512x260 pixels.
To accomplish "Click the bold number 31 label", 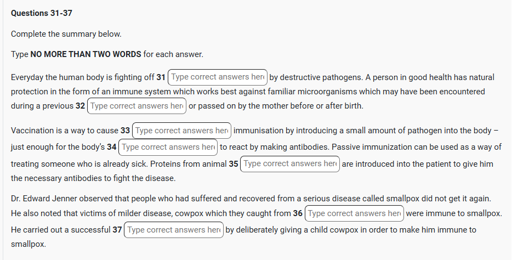I will coord(161,77).
